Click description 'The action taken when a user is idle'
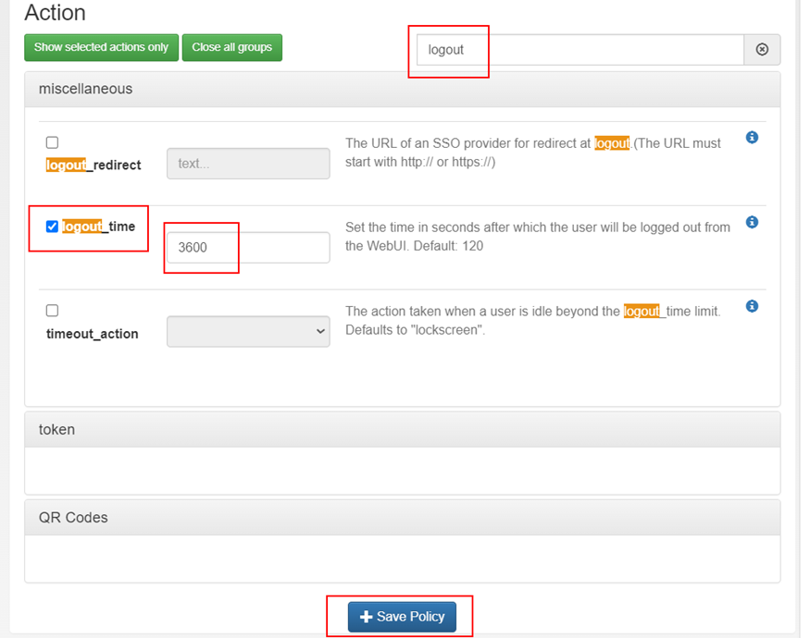 click(533, 321)
